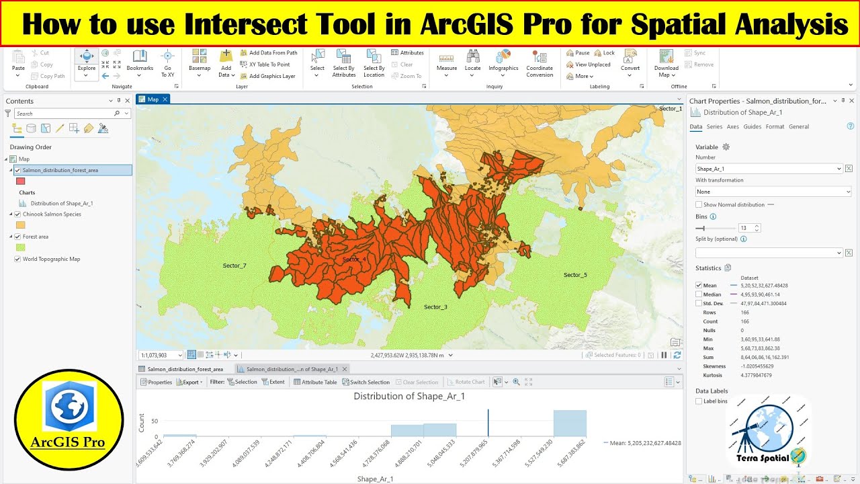Enable Show Normal distribution checkbox
The image size is (860, 484).
pos(699,204)
